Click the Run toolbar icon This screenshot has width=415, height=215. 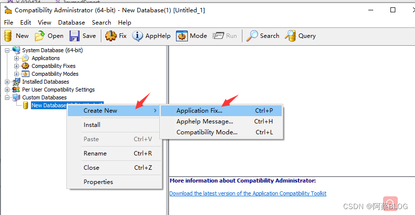coord(218,36)
